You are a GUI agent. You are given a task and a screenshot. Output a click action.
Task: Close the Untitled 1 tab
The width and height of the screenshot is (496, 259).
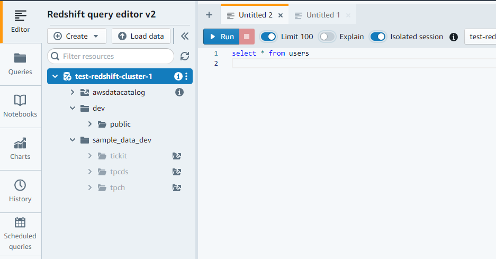[348, 15]
